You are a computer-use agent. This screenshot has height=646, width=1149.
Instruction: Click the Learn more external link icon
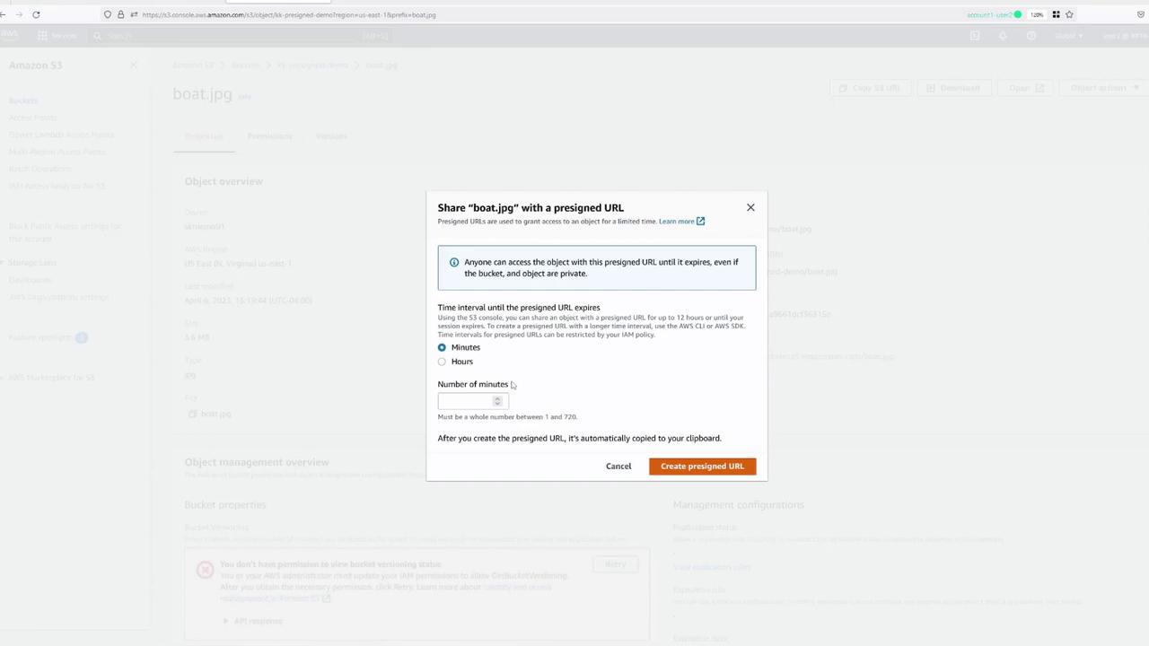coord(700,222)
